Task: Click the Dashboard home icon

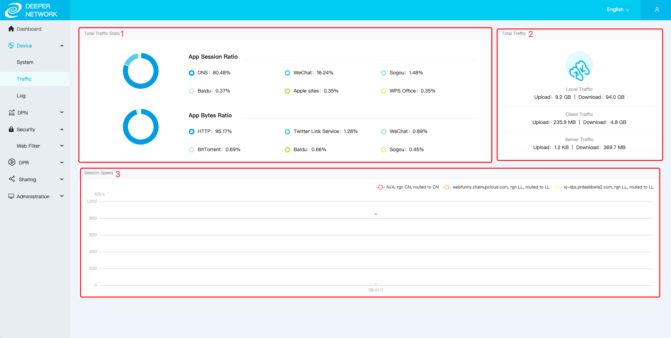Action: [x=11, y=29]
